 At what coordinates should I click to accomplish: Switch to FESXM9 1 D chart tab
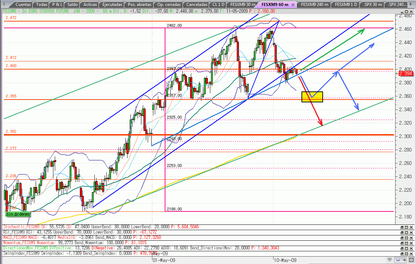(x=346, y=5)
